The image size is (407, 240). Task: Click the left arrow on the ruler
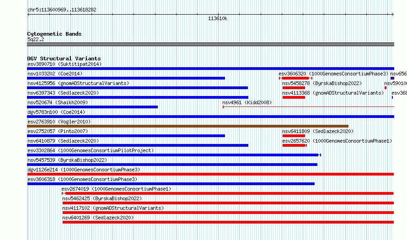pyautogui.click(x=28, y=15)
